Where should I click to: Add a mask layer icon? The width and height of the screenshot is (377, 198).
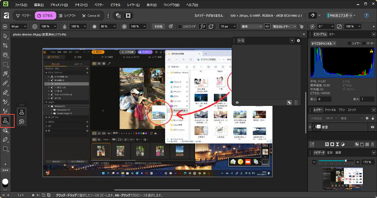coord(332,144)
